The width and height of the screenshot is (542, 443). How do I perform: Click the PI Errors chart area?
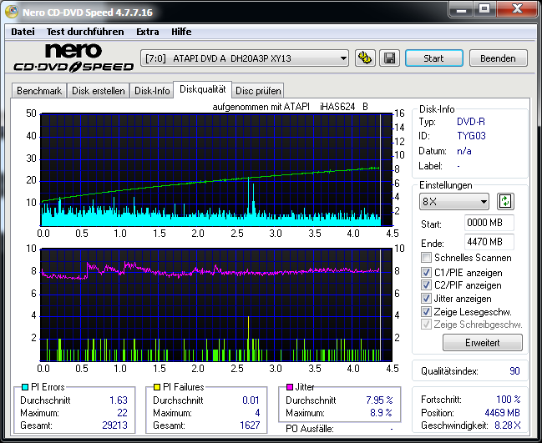click(216, 170)
